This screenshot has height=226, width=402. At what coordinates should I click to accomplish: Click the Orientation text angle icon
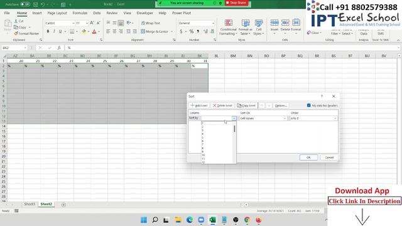pos(128,23)
